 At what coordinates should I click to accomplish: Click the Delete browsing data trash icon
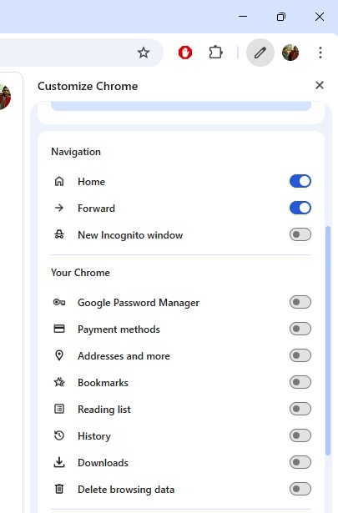click(59, 489)
